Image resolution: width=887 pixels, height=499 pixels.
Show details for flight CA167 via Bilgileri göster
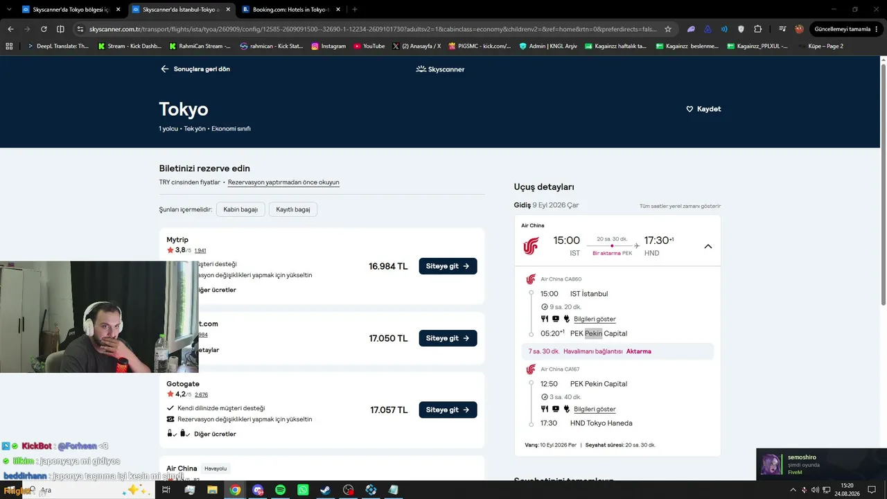(595, 410)
